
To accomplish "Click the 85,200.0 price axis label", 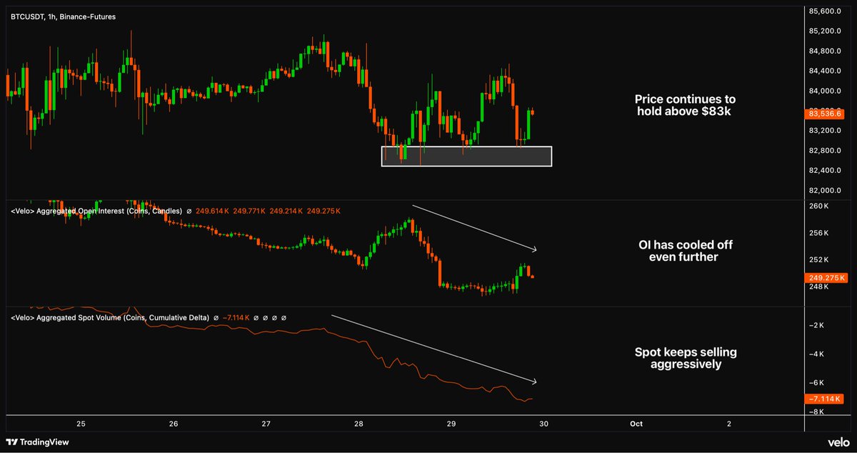I will tap(826, 31).
